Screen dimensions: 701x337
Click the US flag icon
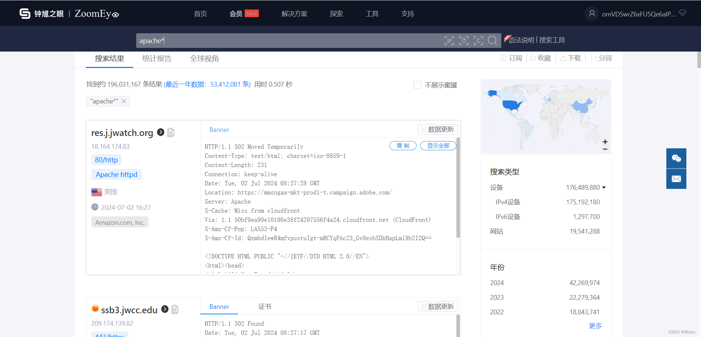97,192
